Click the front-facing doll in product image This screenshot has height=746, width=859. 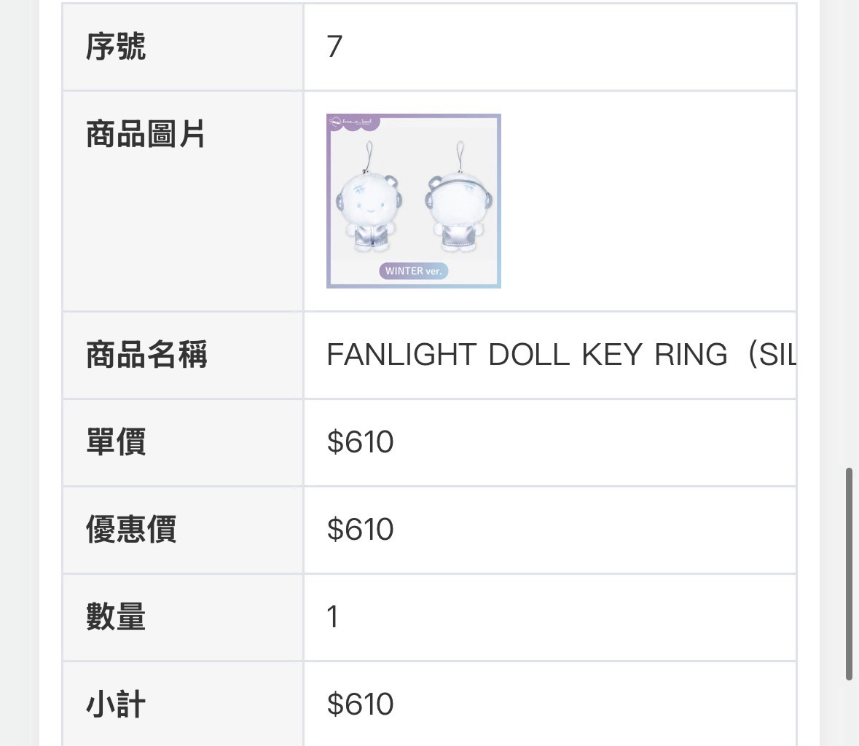click(x=369, y=205)
